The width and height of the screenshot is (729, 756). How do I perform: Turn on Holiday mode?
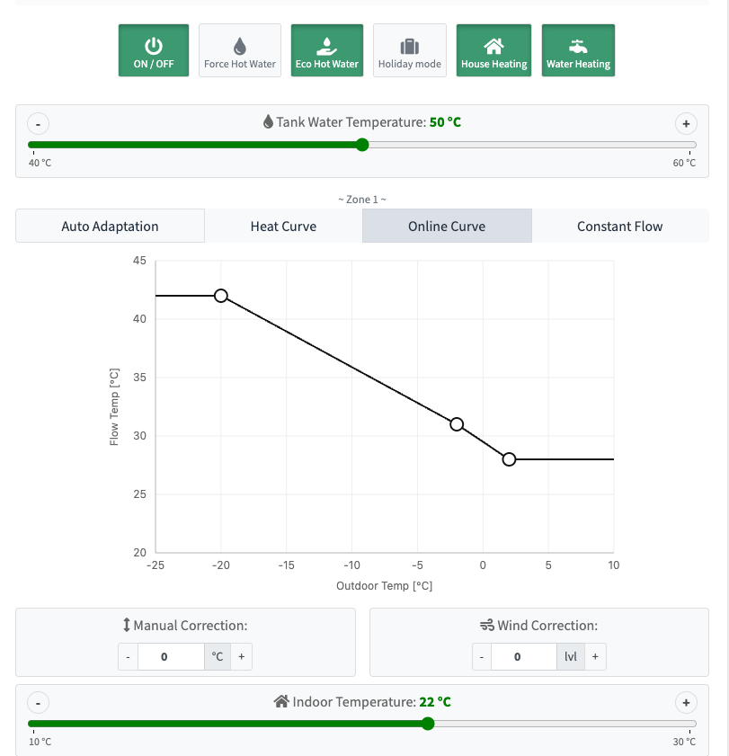(410, 50)
